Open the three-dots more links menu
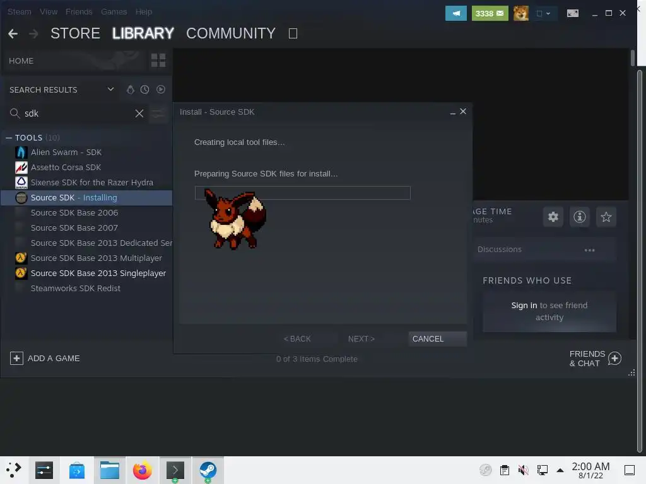 pyautogui.click(x=590, y=250)
